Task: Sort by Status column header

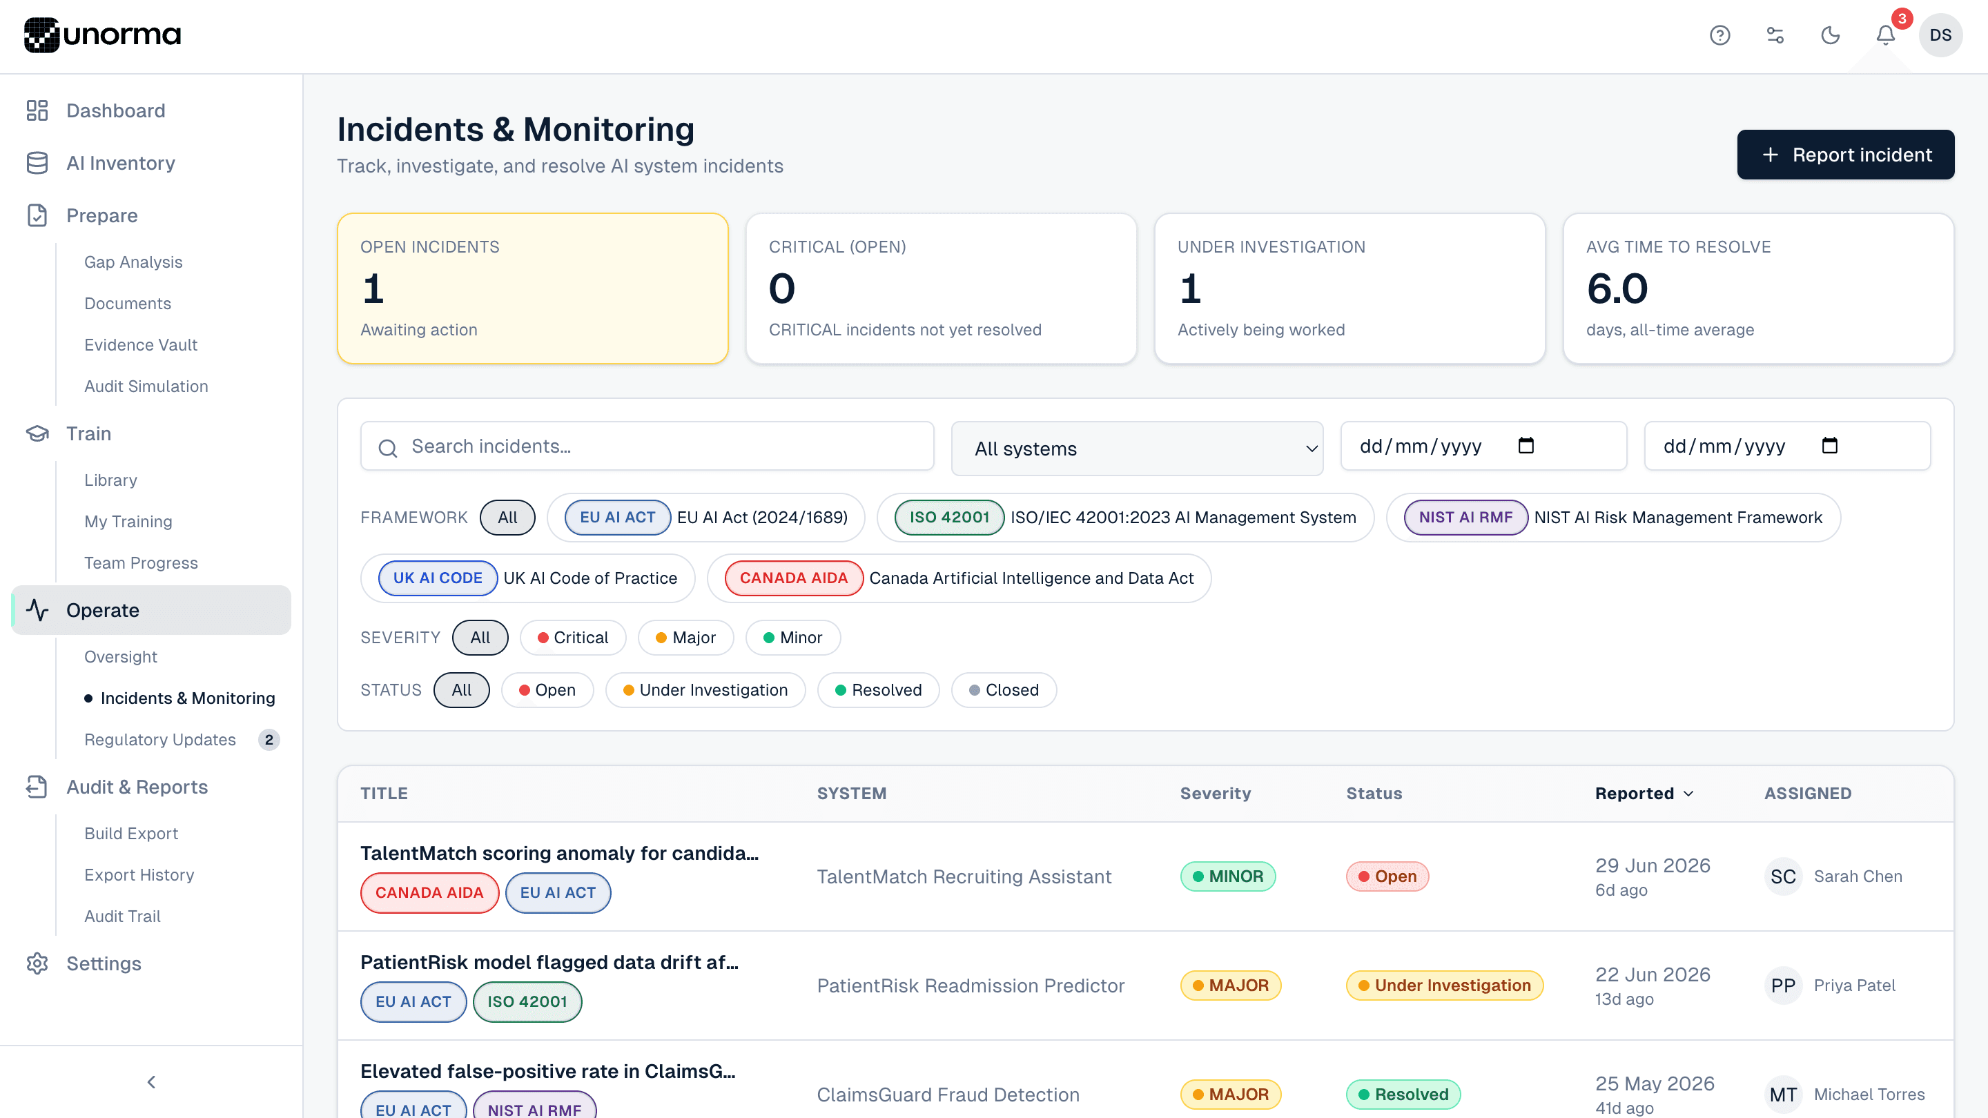Action: click(x=1374, y=793)
